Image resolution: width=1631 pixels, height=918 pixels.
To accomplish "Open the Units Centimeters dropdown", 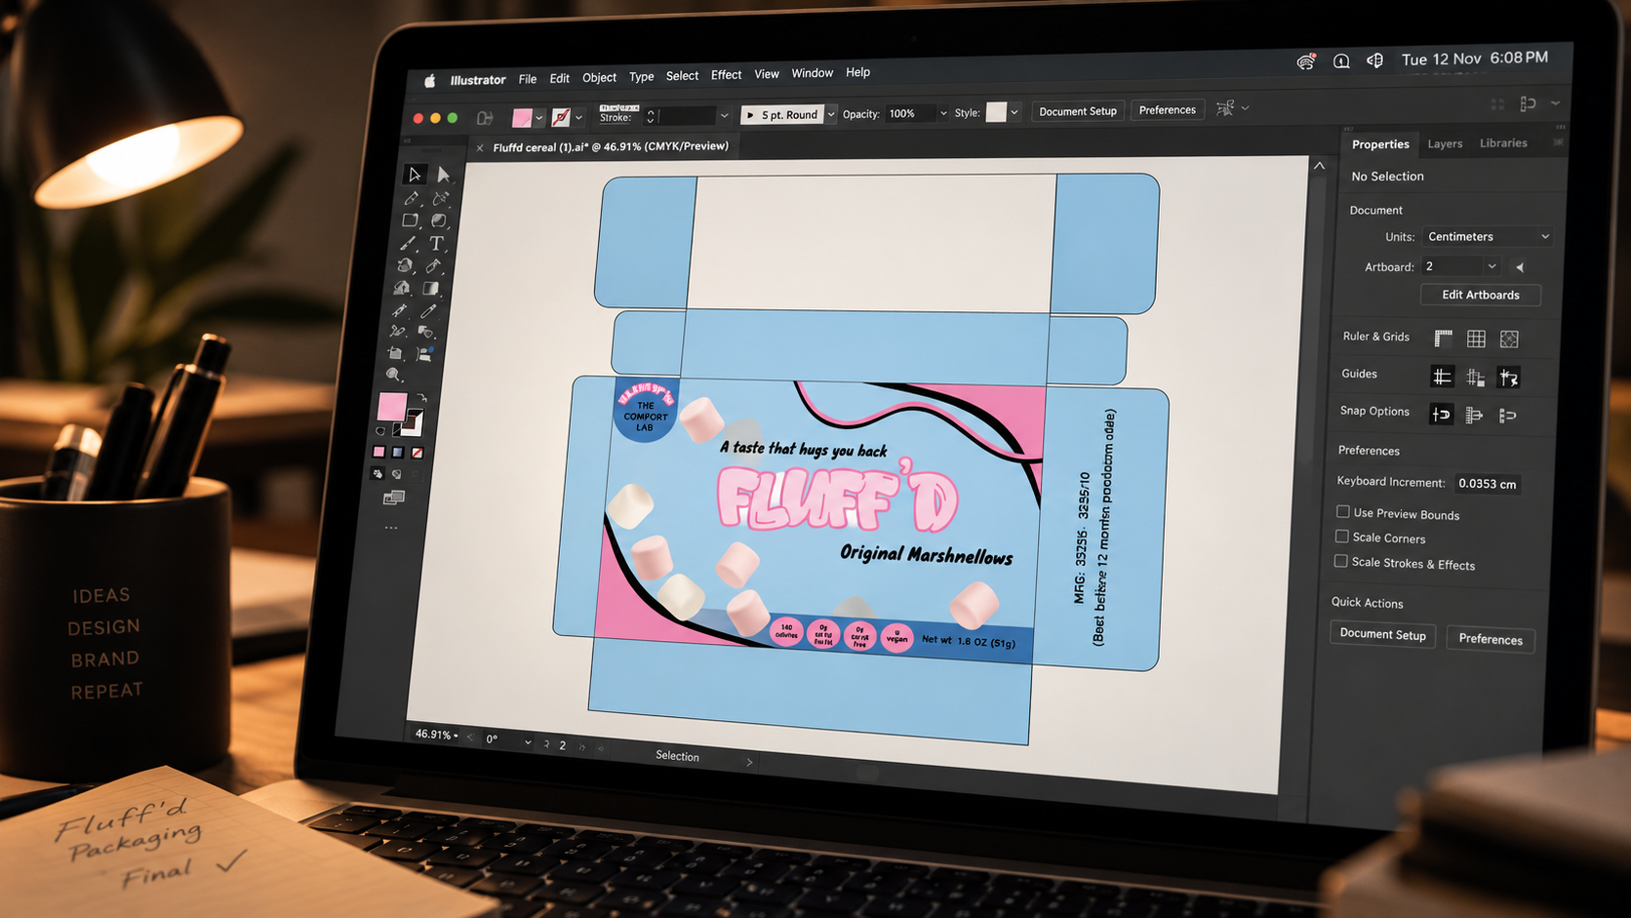I will pos(1487,236).
